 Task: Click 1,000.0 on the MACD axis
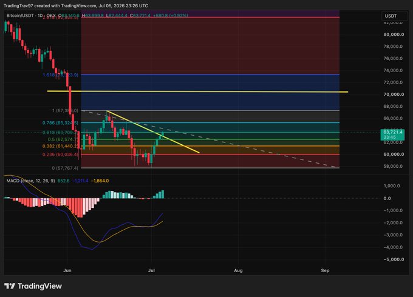click(x=392, y=186)
